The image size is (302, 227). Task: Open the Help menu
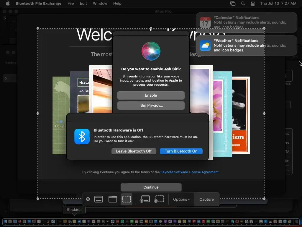click(117, 3)
